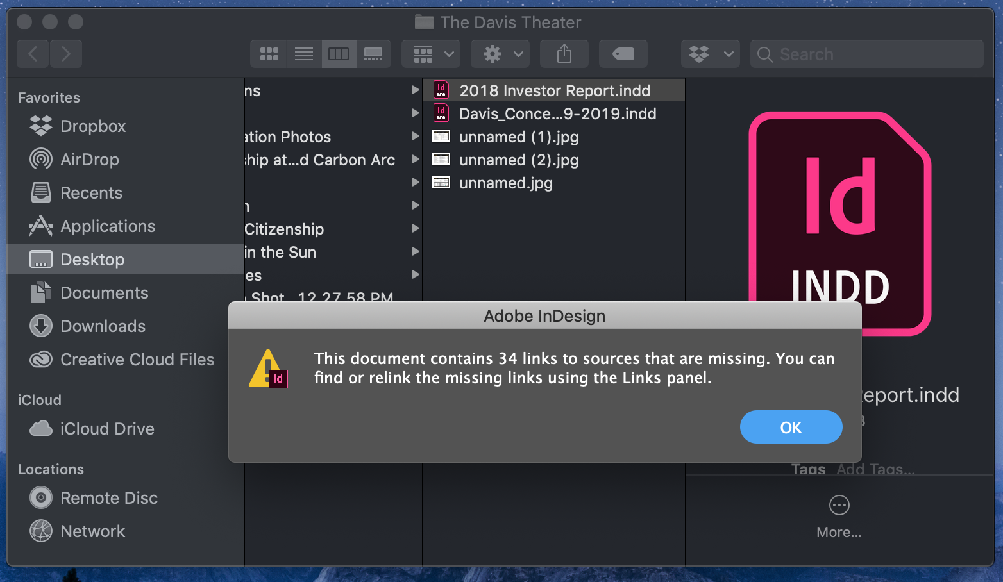
Task: Click the More actions ellipsis icon
Action: [839, 506]
